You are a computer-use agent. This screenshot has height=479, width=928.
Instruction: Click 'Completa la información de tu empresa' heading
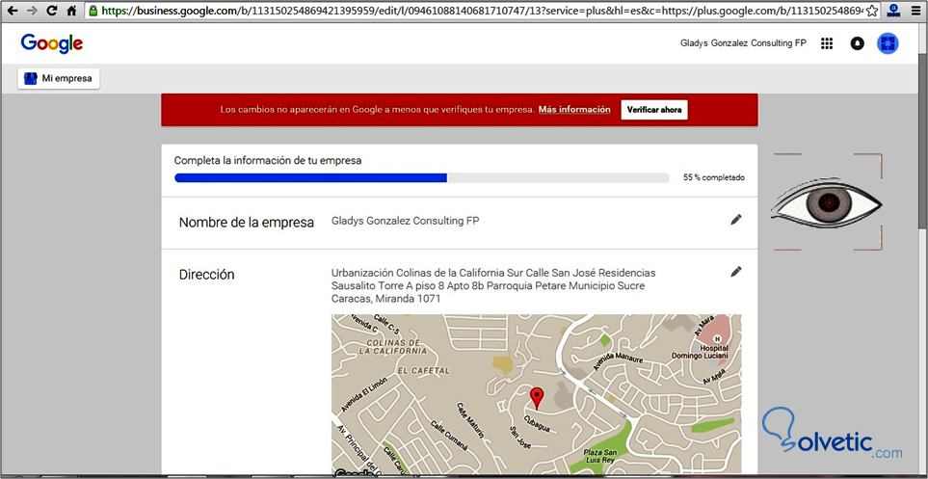pos(268,160)
